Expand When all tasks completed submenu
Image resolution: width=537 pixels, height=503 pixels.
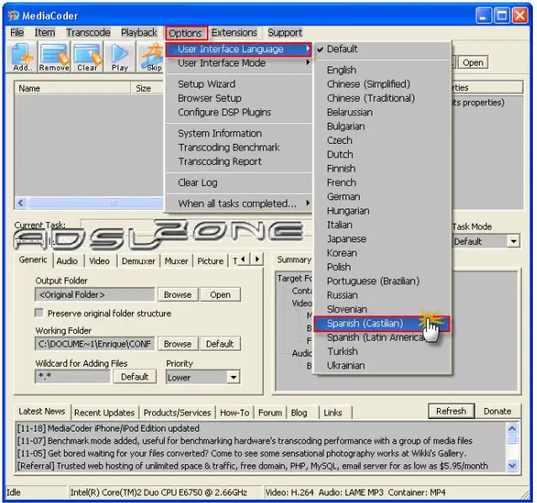pyautogui.click(x=239, y=204)
